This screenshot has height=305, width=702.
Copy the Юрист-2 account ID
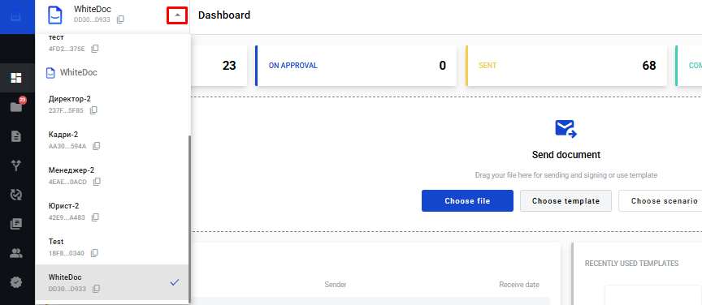[x=95, y=217]
